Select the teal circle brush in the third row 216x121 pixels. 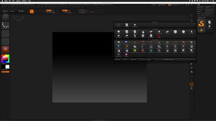pyautogui.click(x=151, y=51)
